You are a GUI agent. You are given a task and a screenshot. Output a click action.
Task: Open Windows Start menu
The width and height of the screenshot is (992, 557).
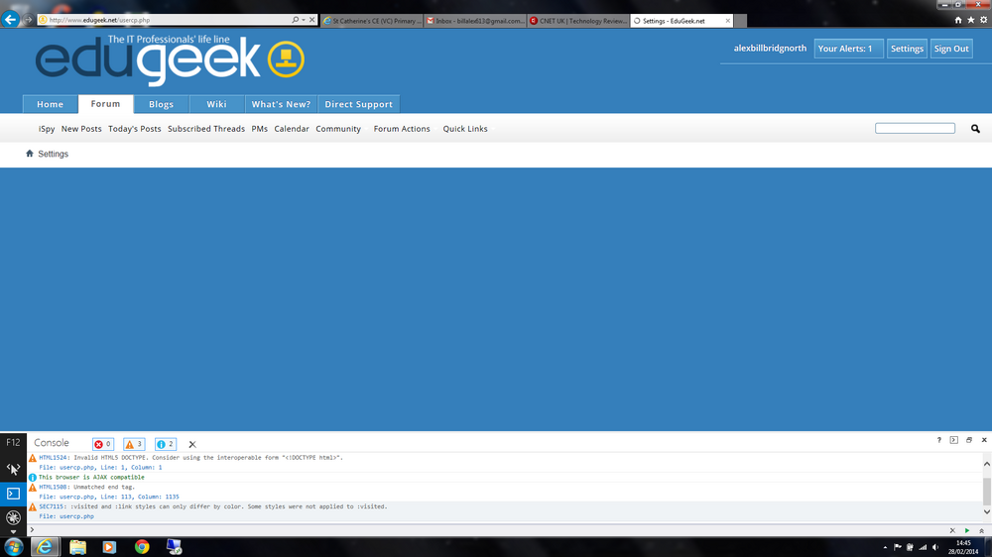click(x=13, y=547)
